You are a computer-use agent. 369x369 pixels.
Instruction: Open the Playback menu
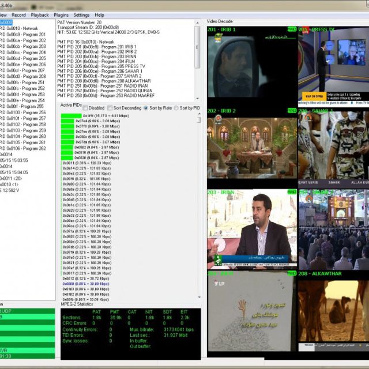click(40, 14)
